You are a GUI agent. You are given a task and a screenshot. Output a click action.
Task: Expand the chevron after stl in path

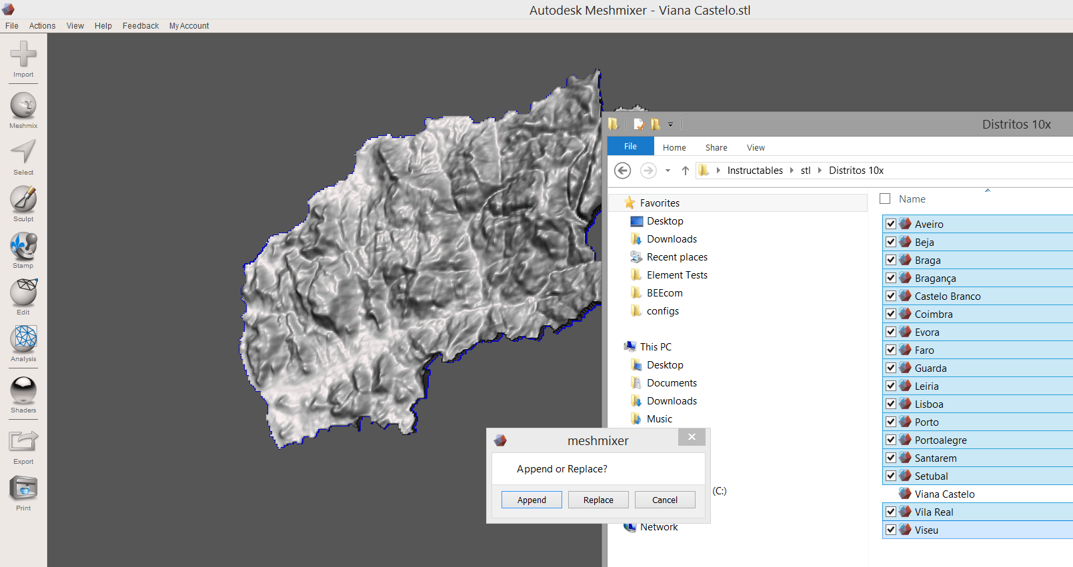pyautogui.click(x=820, y=171)
